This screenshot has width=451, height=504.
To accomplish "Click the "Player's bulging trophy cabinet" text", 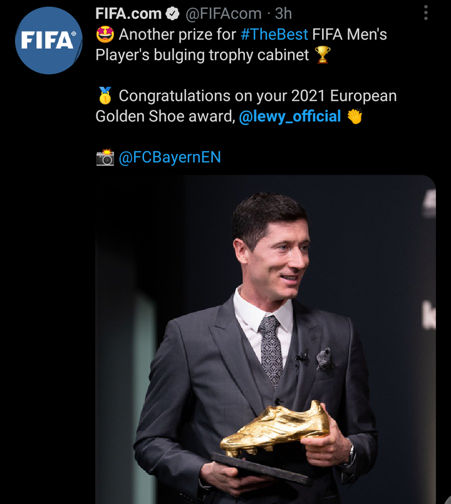I will click(202, 55).
